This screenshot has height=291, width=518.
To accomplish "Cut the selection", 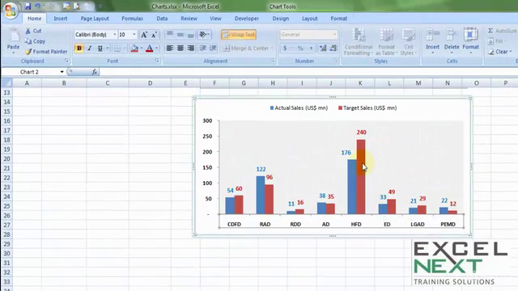I will [x=33, y=31].
